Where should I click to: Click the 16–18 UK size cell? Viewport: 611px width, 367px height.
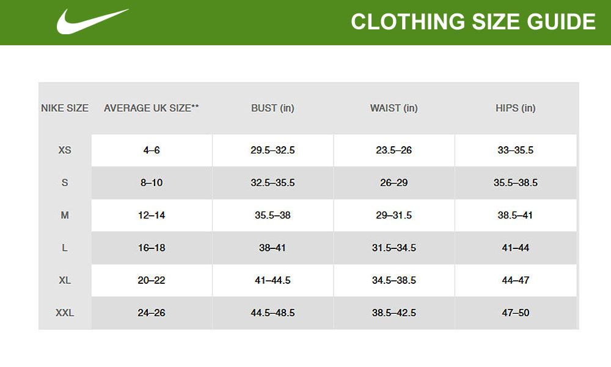pyautogui.click(x=152, y=248)
